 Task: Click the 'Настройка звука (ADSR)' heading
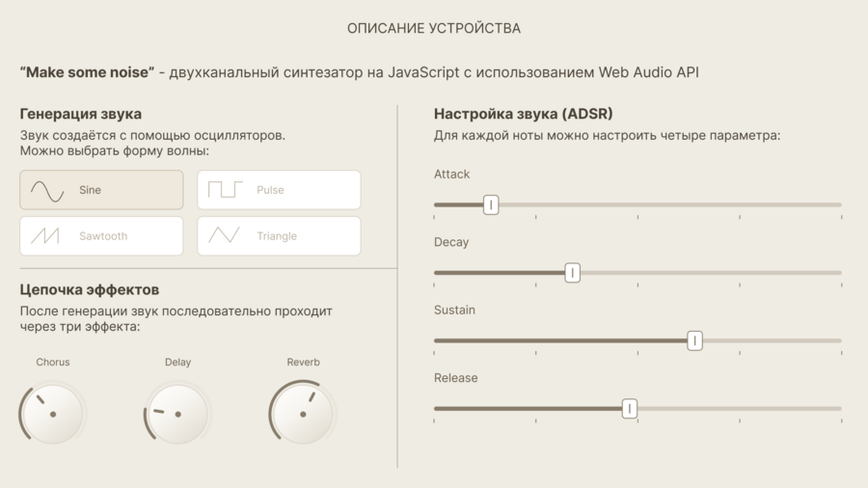point(523,114)
